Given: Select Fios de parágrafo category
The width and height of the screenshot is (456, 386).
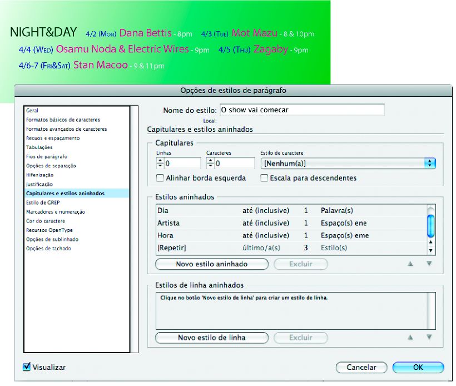Looking at the screenshot, I should coord(47,156).
